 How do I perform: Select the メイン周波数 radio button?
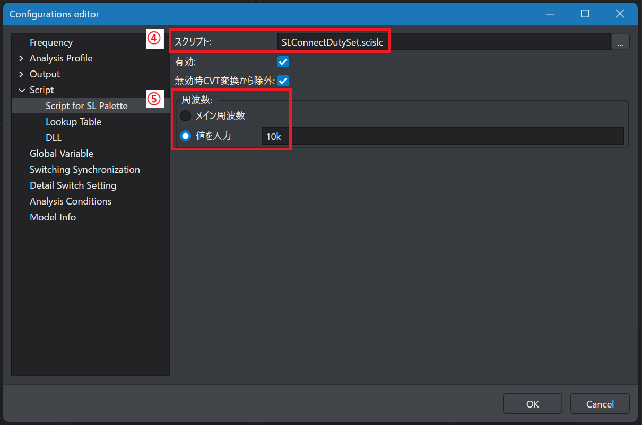186,116
